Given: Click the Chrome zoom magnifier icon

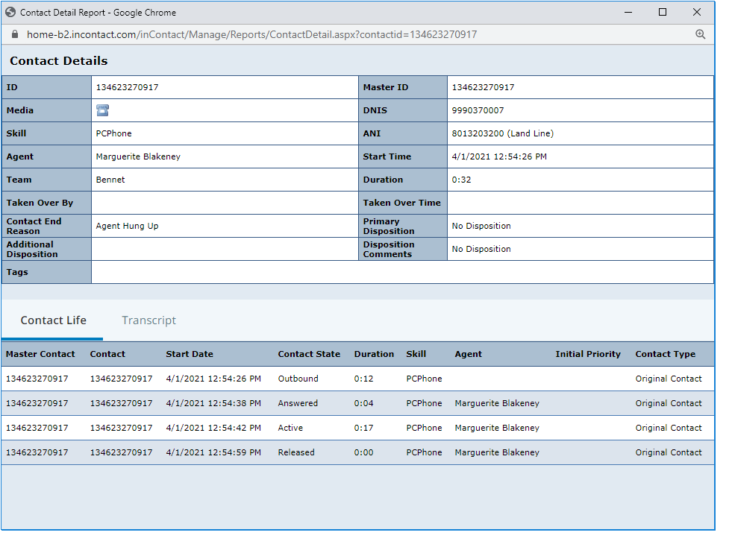Looking at the screenshot, I should tap(700, 34).
